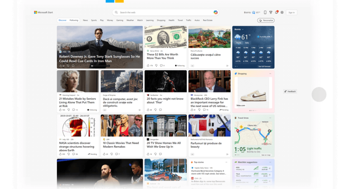Click in the Search the web field
Viewport: 350px width, 189px height.
pyautogui.click(x=165, y=12)
